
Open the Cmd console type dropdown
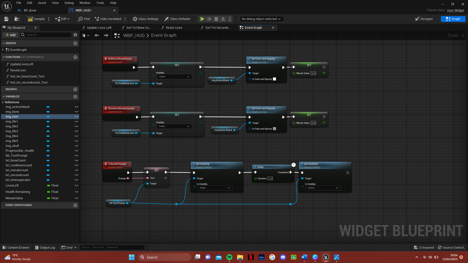69,248
